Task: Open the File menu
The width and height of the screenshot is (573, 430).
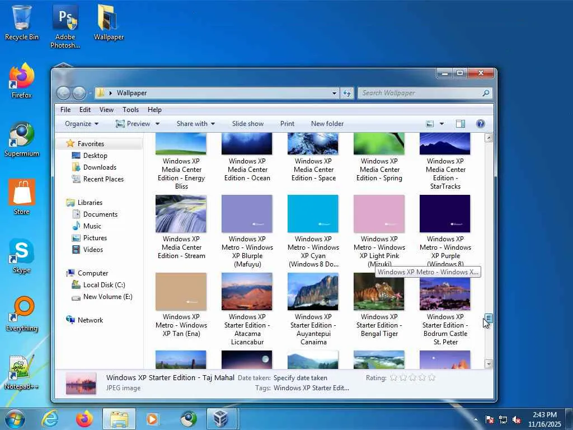Action: click(x=66, y=110)
